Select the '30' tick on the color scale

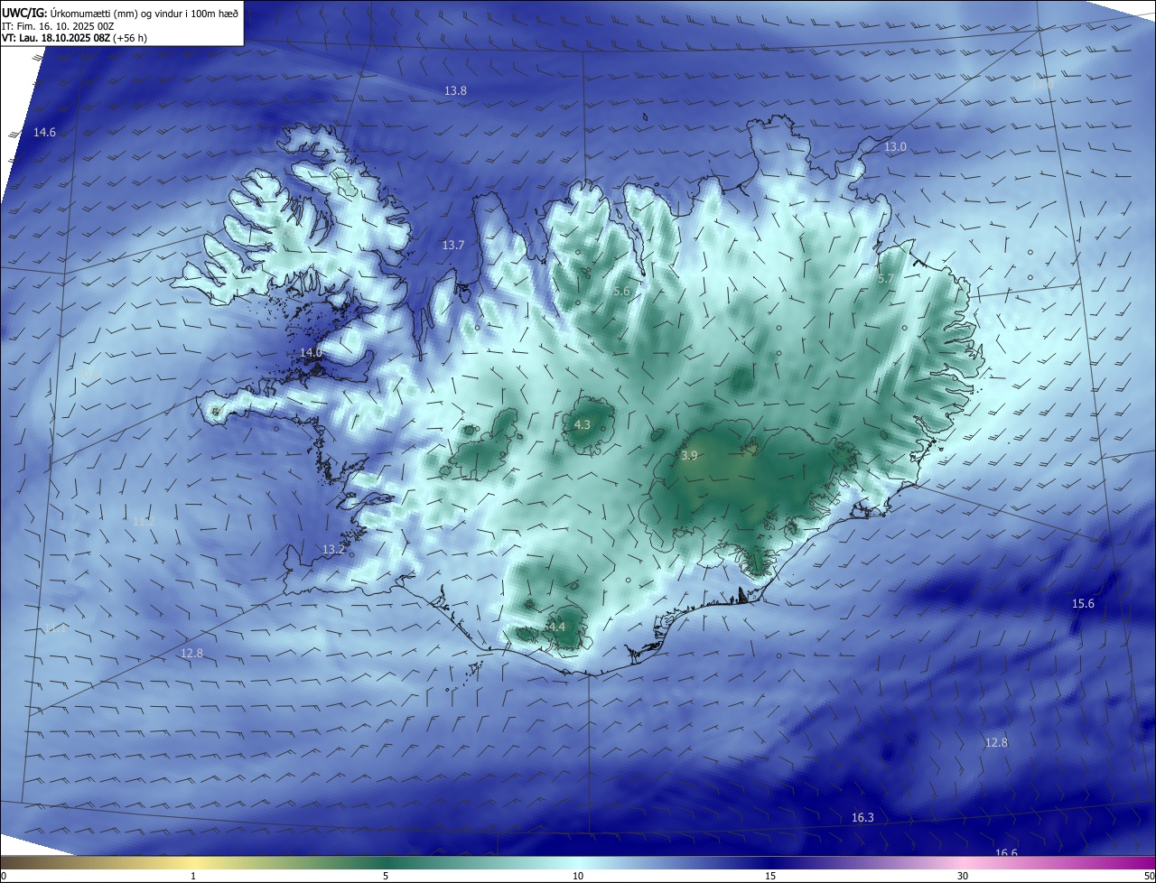pos(963,876)
